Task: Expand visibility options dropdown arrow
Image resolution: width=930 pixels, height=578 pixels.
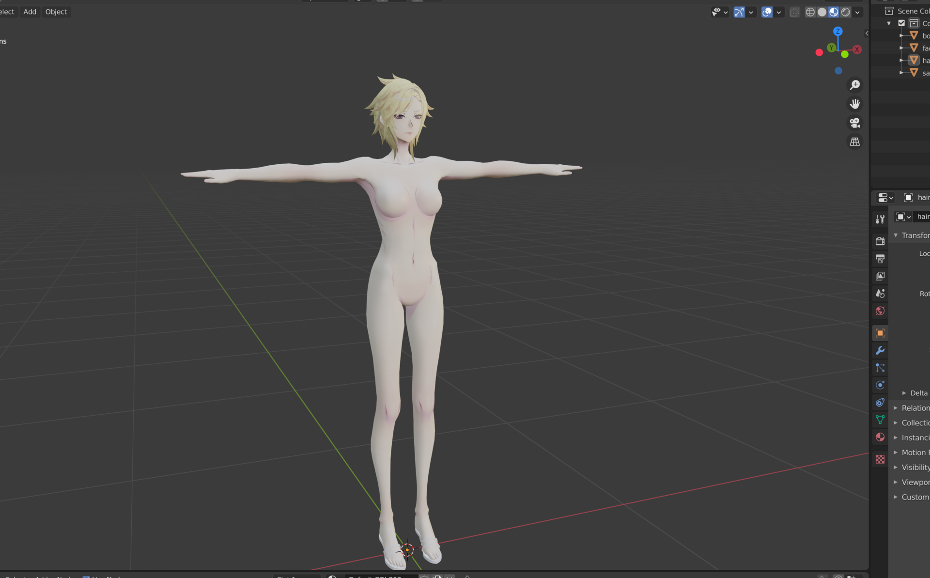Action: coord(726,13)
